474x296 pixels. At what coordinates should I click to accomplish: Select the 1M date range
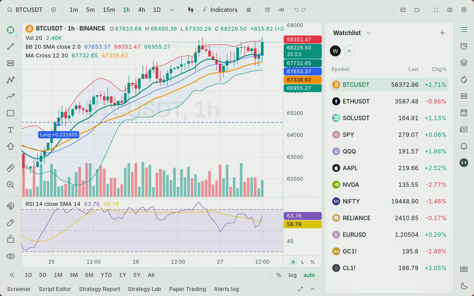[58, 275]
